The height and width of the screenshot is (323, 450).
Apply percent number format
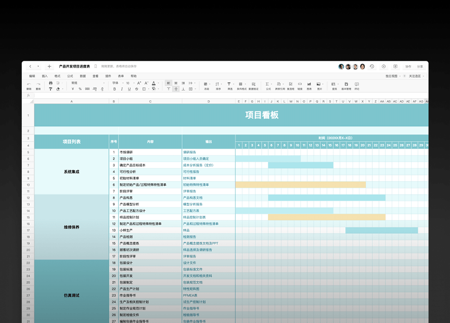tap(80, 89)
